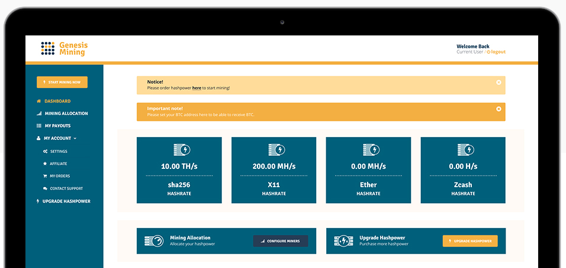Follow the 'here' link in Notice
Viewport: 566px width, 268px height.
point(197,88)
